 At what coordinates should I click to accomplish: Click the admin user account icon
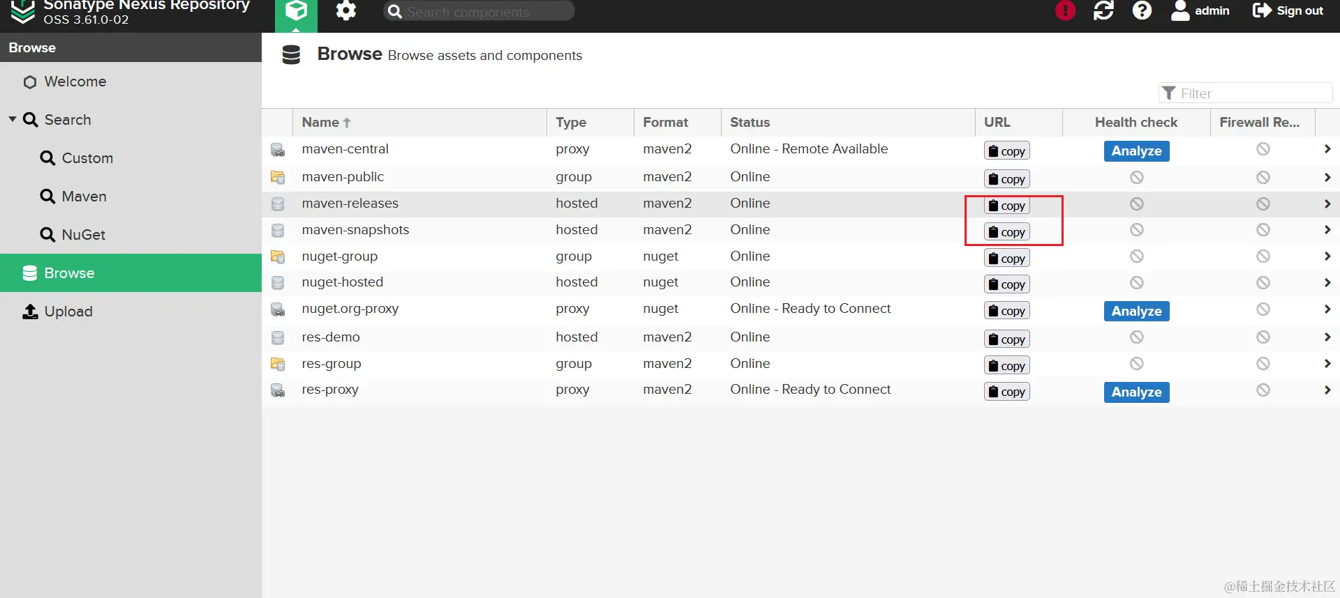[x=1180, y=10]
